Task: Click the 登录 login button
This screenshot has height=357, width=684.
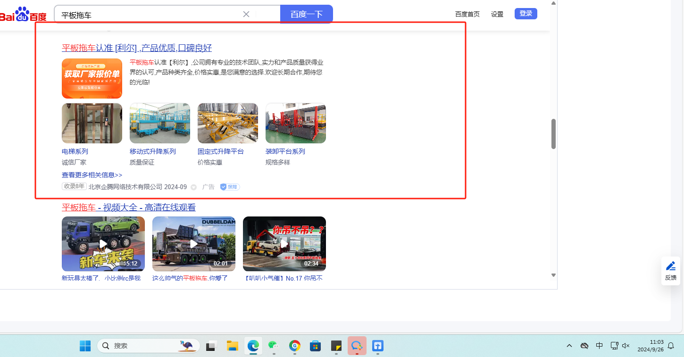Action: [x=526, y=14]
